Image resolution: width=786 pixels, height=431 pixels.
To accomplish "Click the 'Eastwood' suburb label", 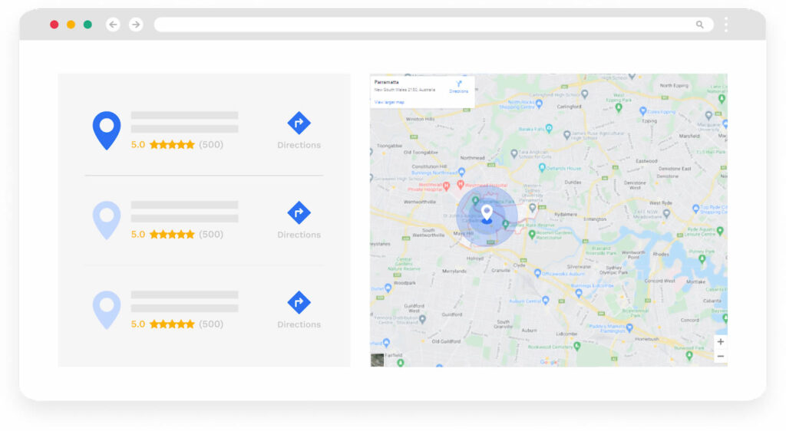I will 646,161.
